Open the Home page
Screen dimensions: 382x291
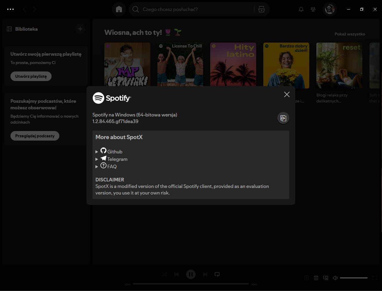click(119, 9)
